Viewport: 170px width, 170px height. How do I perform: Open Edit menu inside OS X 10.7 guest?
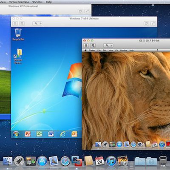[x=105, y=50]
